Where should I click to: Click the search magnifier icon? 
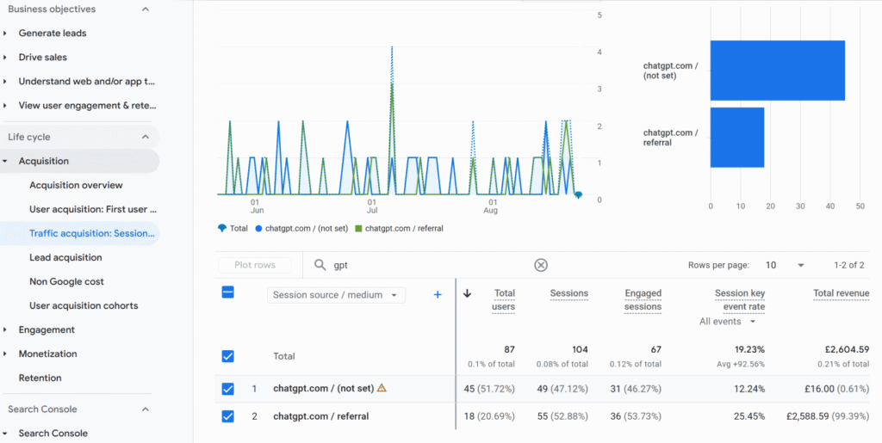click(320, 265)
